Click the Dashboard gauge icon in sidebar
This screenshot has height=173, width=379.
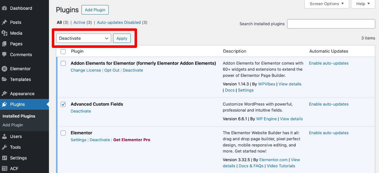tap(4, 8)
